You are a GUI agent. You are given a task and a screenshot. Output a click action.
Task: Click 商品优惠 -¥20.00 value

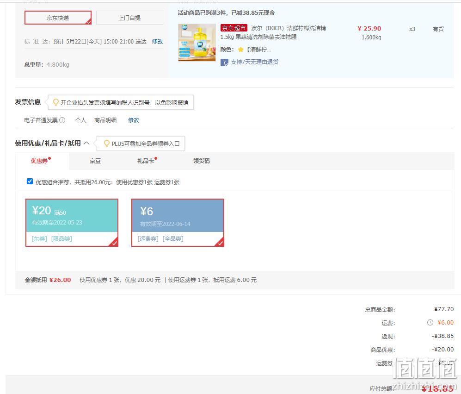443,350
